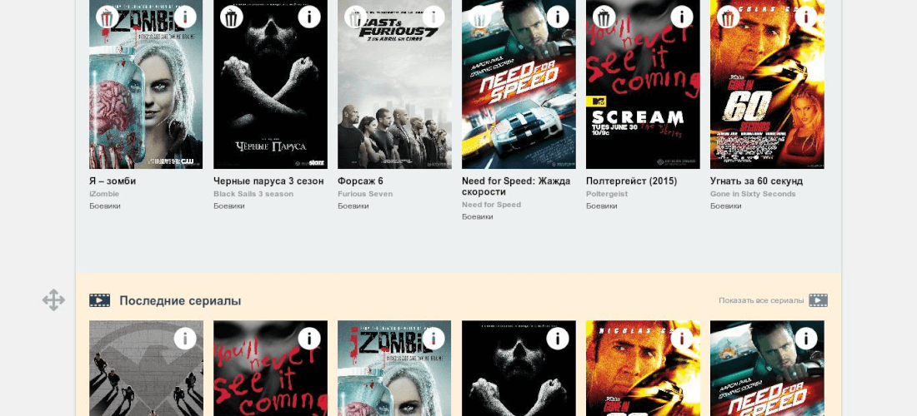The width and height of the screenshot is (917, 416).
Task: Click filmstrip icon next to Показать все сериалы
Action: pos(818,300)
